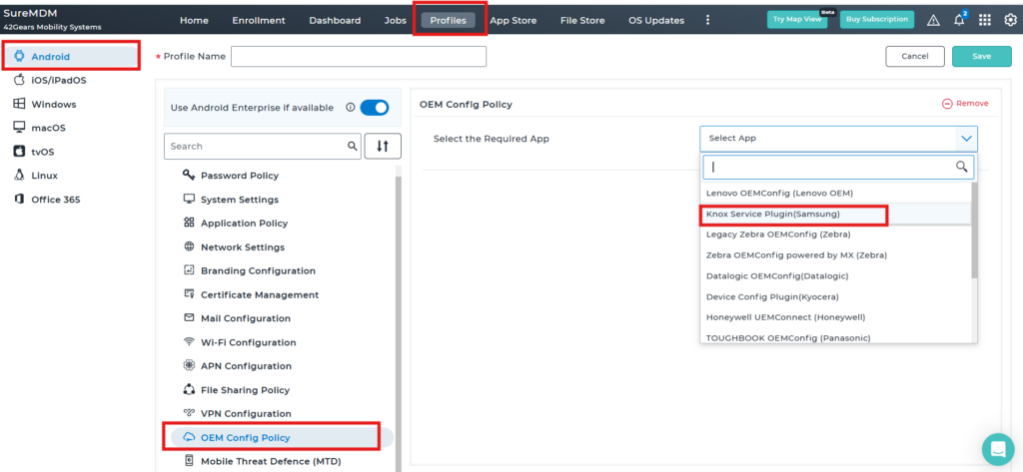The image size is (1023, 472).
Task: Click the more options vertical dots
Action: [708, 20]
